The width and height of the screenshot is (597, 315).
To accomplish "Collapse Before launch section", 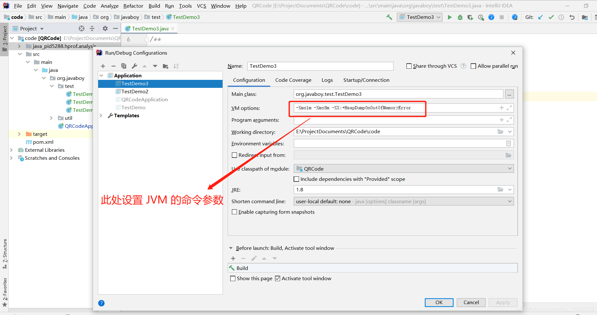I will pos(231,248).
